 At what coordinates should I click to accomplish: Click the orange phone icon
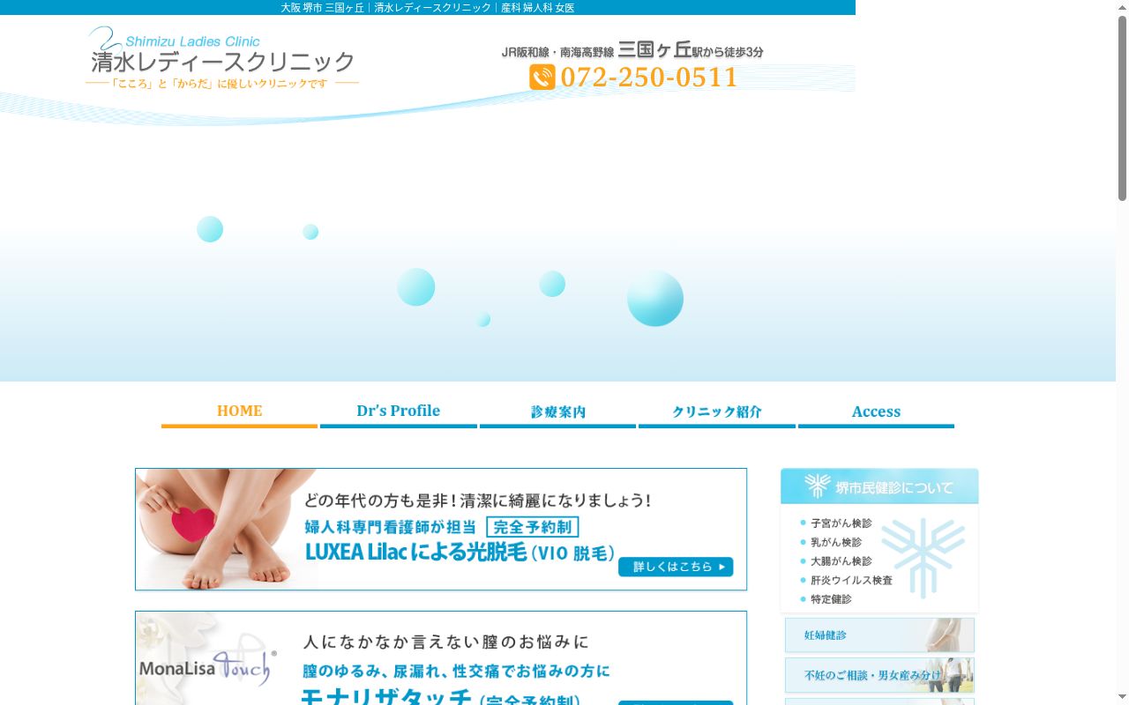tap(542, 78)
